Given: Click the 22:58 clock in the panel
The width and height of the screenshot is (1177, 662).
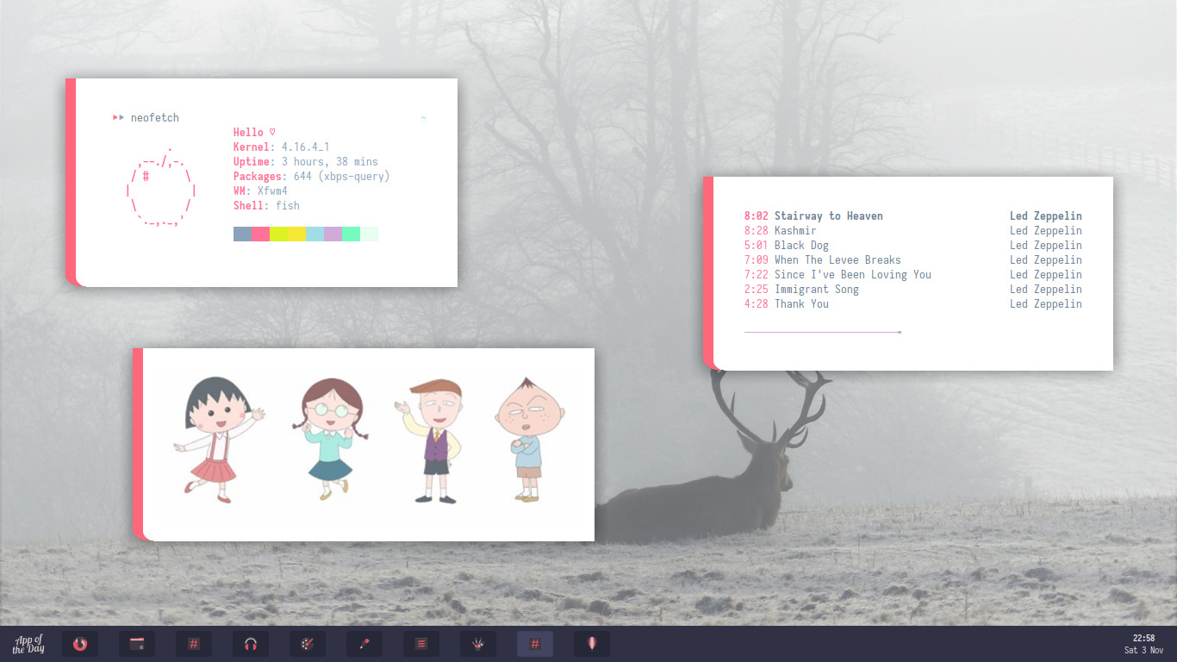Looking at the screenshot, I should [1143, 638].
